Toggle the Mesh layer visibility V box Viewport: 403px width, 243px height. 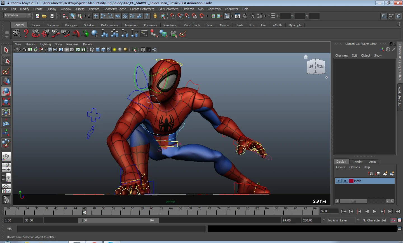(x=339, y=181)
